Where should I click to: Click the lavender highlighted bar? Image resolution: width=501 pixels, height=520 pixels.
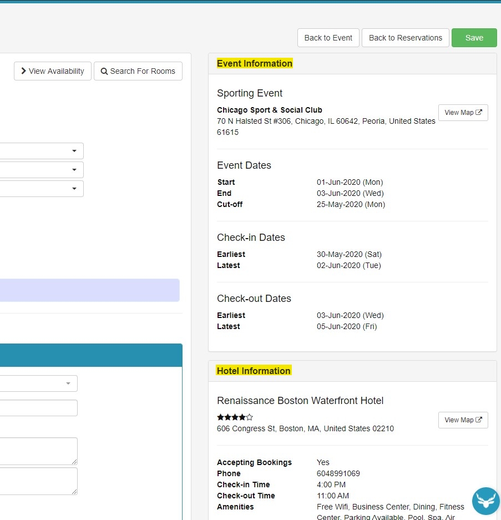click(x=89, y=290)
